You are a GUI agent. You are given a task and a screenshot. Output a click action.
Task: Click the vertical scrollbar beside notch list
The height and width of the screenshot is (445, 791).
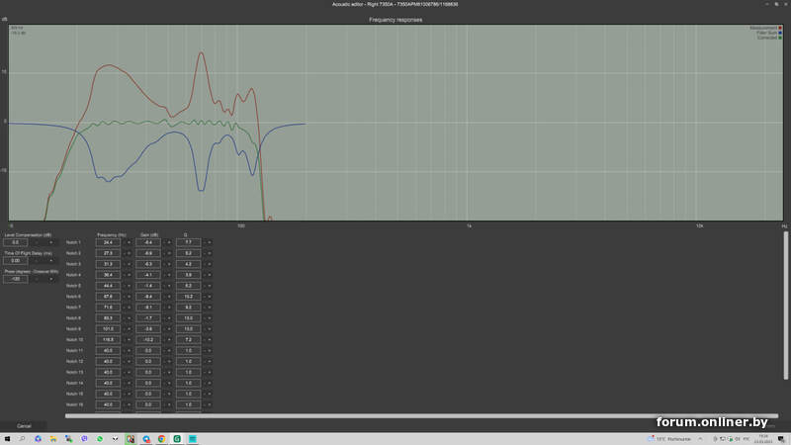tap(786, 297)
